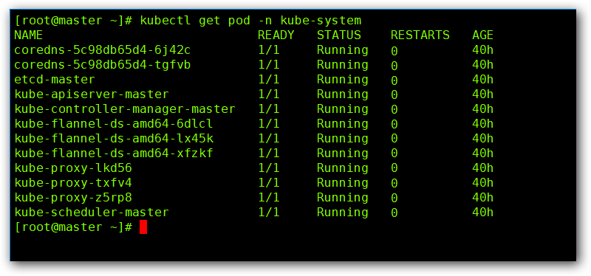
Task: Select kube-flannel-ds-amd64-lx45k text
Action: click(114, 139)
